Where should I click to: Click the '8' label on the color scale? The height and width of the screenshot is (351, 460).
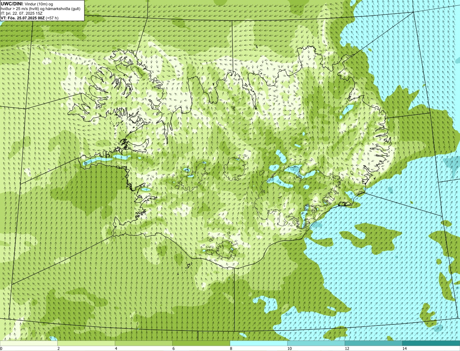[x=231, y=348]
